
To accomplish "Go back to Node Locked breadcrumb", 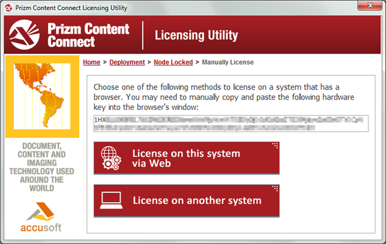I will [x=173, y=62].
